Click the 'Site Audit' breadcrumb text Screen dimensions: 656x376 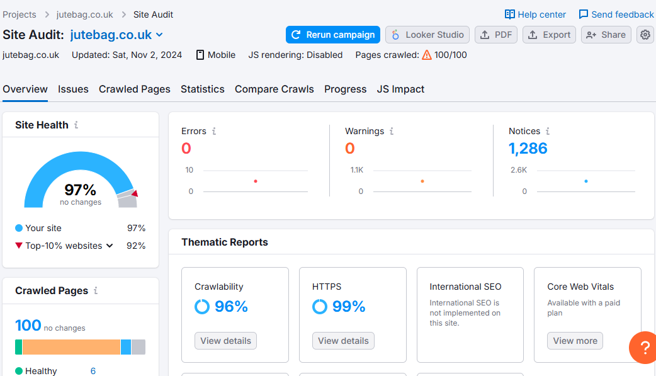coord(153,14)
